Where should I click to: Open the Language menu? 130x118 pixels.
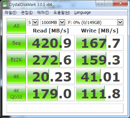pos(82,12)
